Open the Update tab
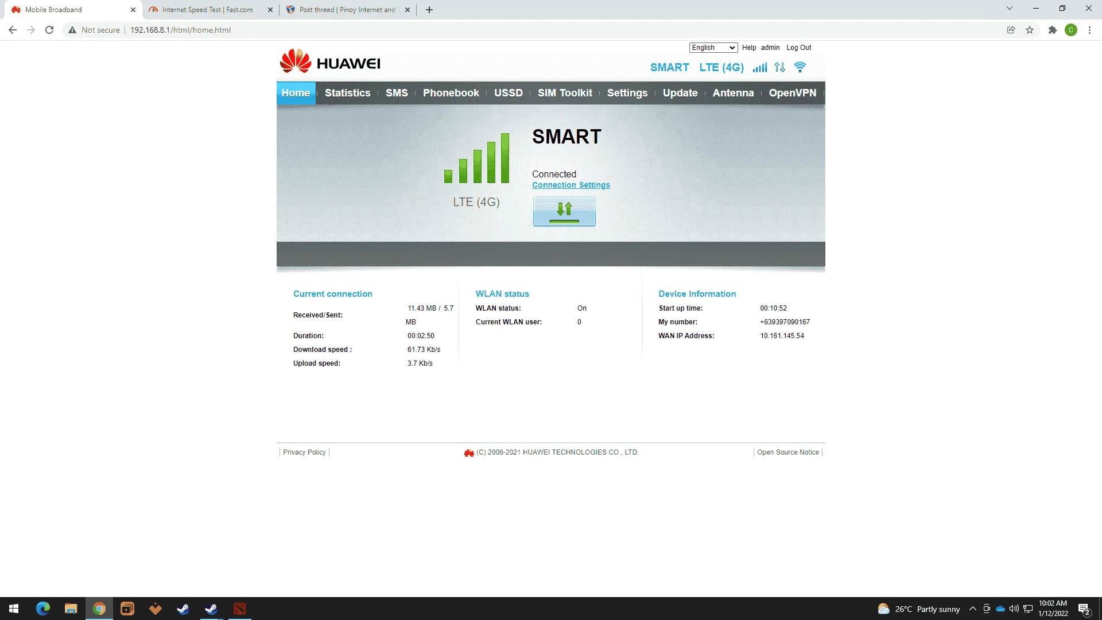The image size is (1102, 620). click(x=680, y=93)
